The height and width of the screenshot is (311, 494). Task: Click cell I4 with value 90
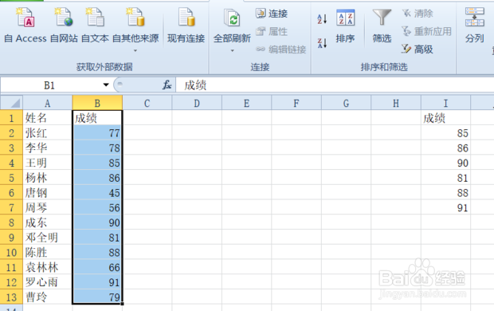click(446, 163)
